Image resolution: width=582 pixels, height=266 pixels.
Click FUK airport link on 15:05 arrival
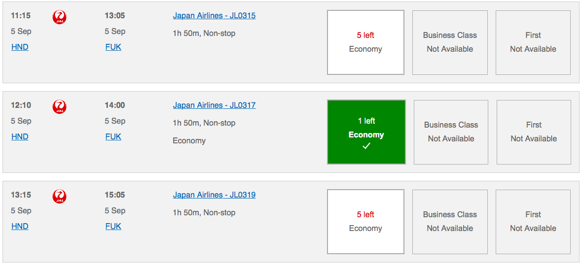point(113,227)
